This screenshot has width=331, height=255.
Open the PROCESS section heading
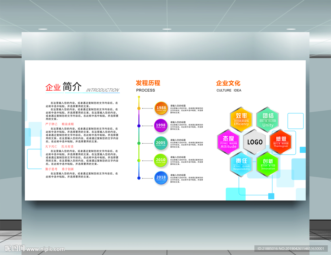coord(145,90)
